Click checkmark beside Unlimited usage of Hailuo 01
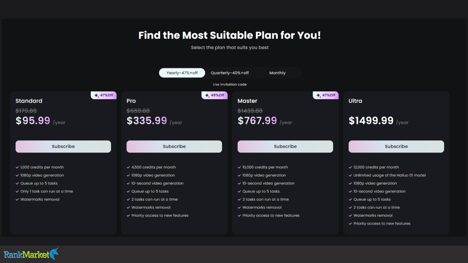 pos(350,175)
